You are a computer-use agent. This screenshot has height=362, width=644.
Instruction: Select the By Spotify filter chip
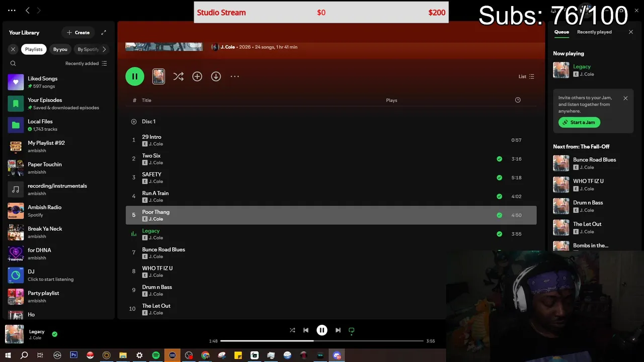click(x=88, y=49)
